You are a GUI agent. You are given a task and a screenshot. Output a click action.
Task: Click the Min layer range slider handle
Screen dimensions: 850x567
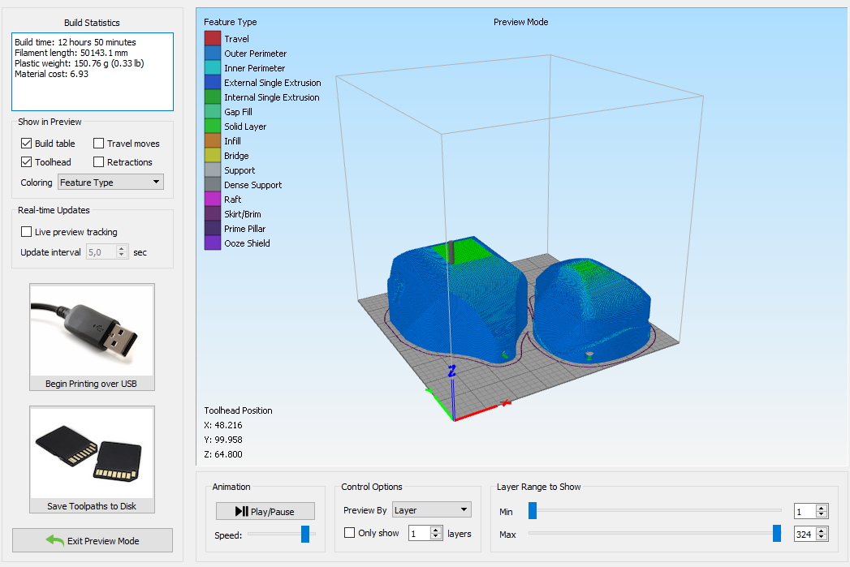pos(533,510)
